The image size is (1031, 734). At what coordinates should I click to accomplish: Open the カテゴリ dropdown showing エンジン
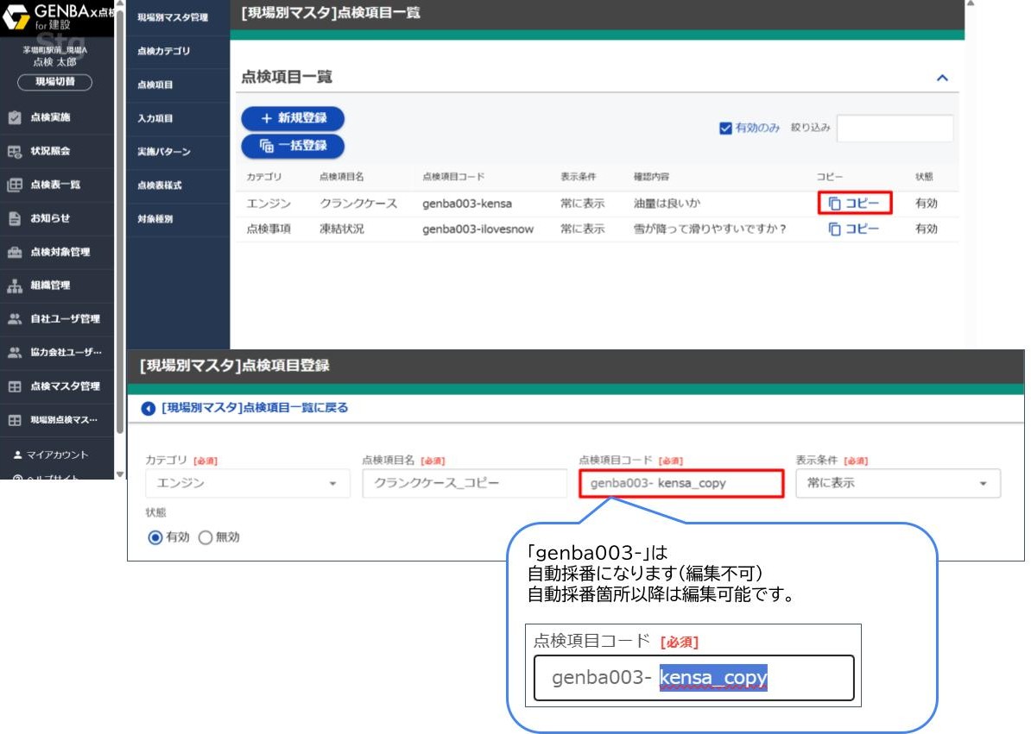[247, 483]
